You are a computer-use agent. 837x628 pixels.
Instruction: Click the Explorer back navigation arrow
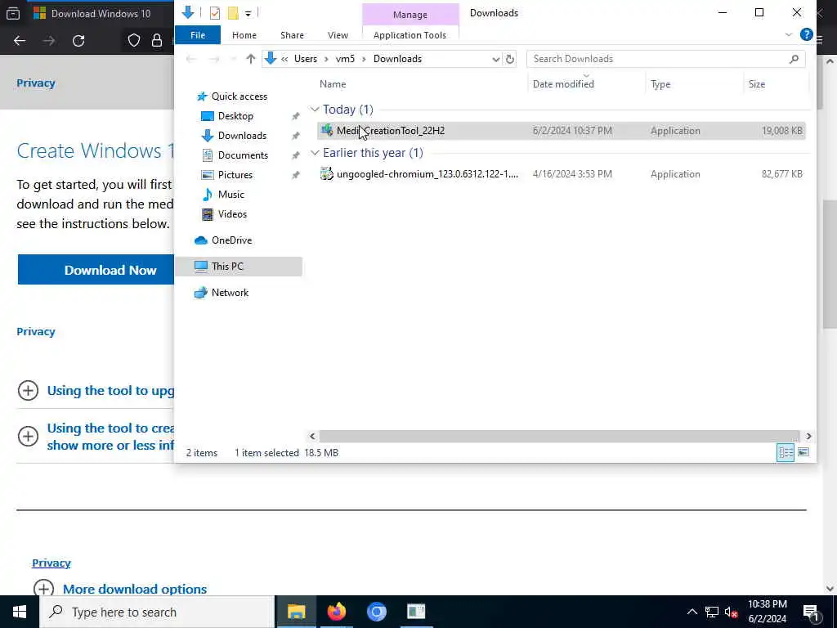pos(191,59)
